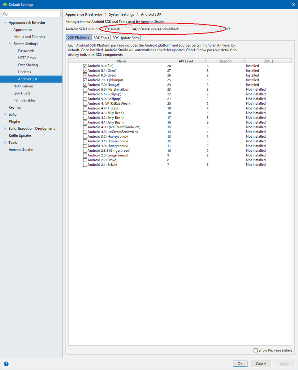This screenshot has height=370, width=298.
Task: Select Android 2.3.3 (Gingerbread) row name
Action: click(109, 151)
